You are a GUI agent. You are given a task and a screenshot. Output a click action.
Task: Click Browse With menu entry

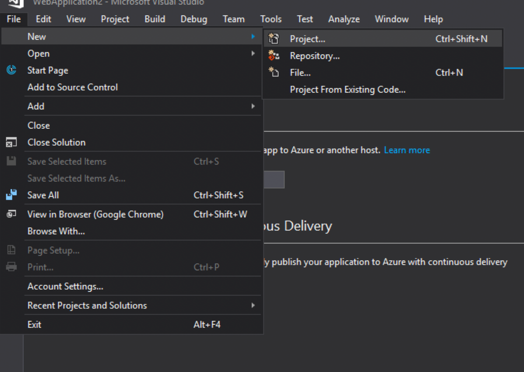[x=56, y=231]
